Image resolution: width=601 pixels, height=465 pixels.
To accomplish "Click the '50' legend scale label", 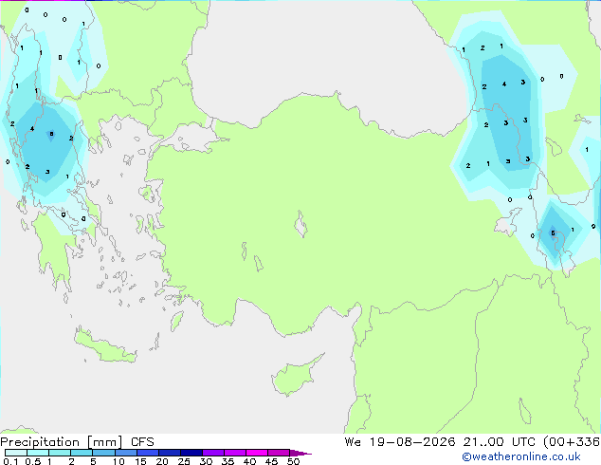I will 293,461.
